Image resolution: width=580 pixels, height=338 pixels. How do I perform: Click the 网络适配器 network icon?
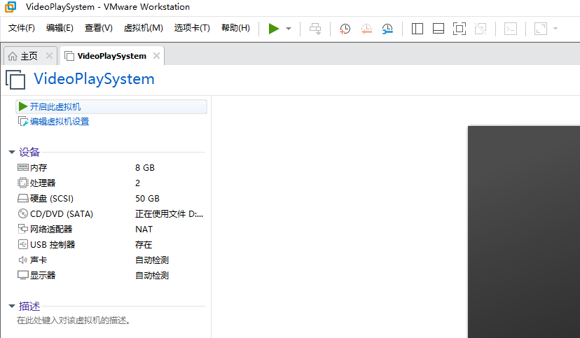(23, 229)
